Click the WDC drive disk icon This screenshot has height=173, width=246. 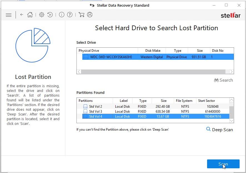[86, 57]
